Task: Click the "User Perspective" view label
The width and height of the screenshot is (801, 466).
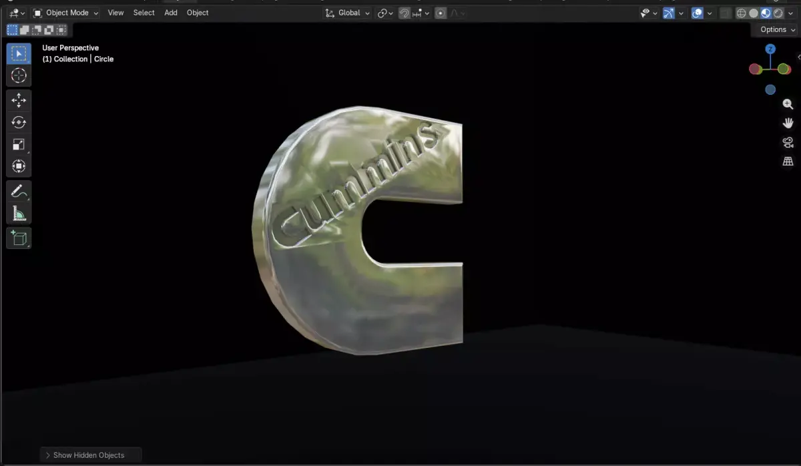Action: (x=71, y=48)
